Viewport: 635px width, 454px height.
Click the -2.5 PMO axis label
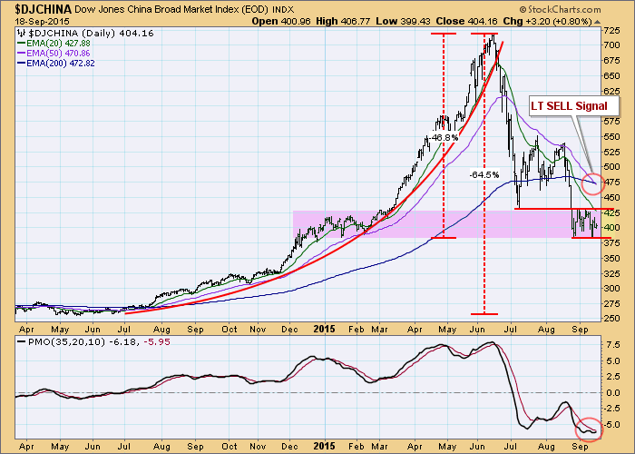(611, 409)
